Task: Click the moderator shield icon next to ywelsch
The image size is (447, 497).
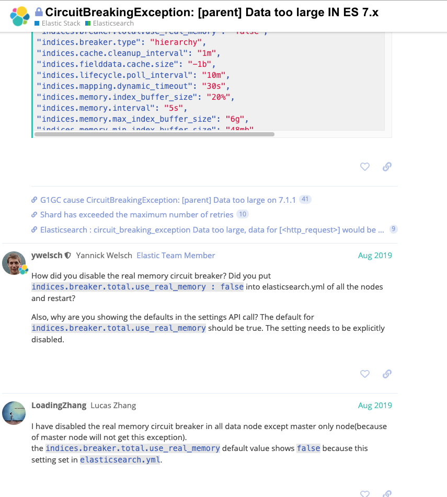Action: click(68, 256)
